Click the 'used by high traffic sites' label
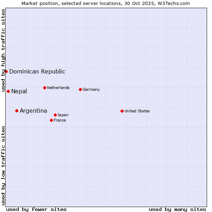This screenshot has width=212, height=212. (3, 49)
